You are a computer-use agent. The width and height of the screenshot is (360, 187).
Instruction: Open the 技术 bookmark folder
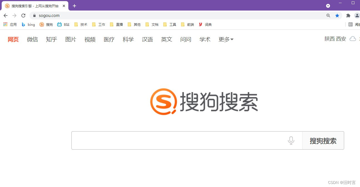coord(81,24)
